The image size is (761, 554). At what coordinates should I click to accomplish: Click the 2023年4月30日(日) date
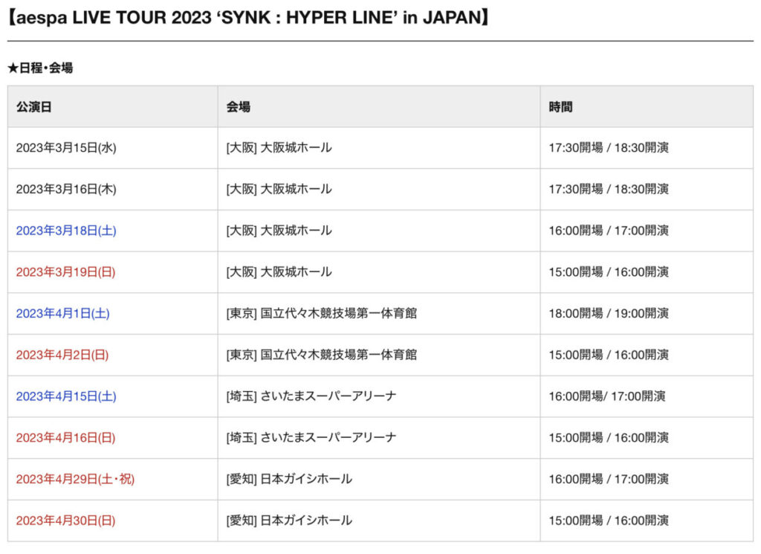(65, 521)
